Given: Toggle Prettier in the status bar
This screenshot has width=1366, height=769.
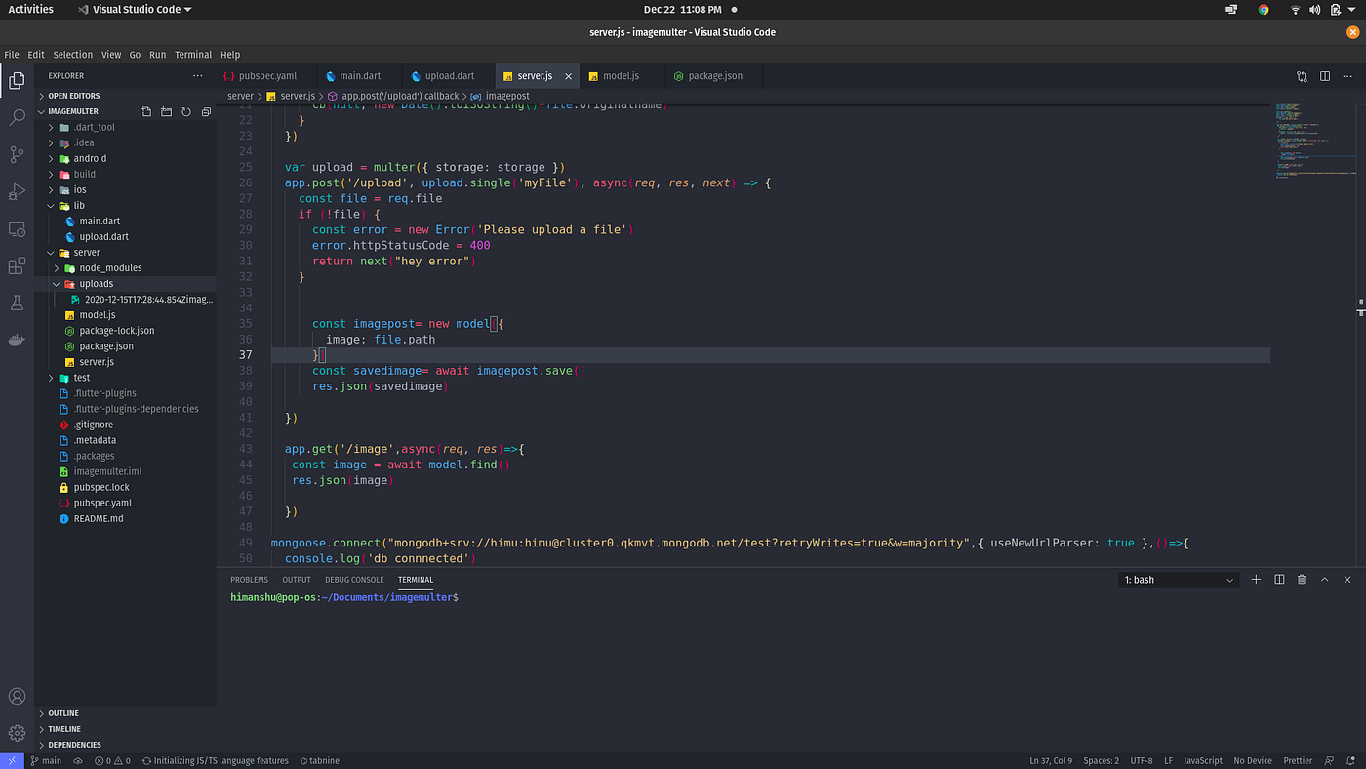Looking at the screenshot, I should tap(1298, 761).
